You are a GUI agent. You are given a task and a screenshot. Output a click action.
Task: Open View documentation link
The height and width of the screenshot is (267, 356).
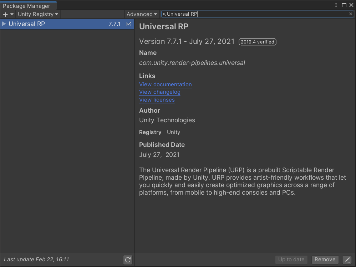tap(165, 84)
